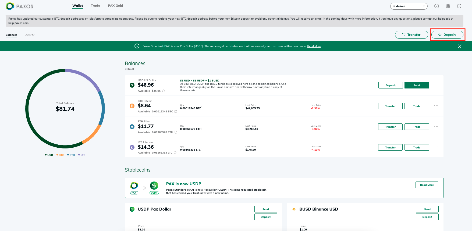This screenshot has height=231, width=472.
Task: Click the BUSD Binance USD card icon
Action: pyautogui.click(x=294, y=209)
